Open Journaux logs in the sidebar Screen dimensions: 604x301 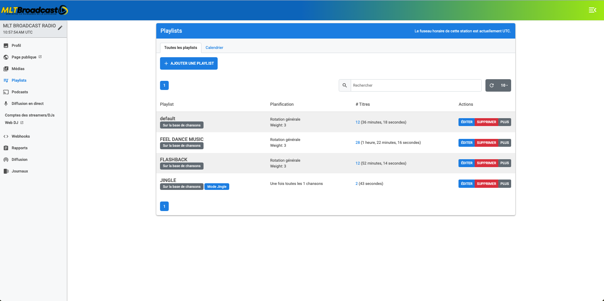tap(19, 171)
